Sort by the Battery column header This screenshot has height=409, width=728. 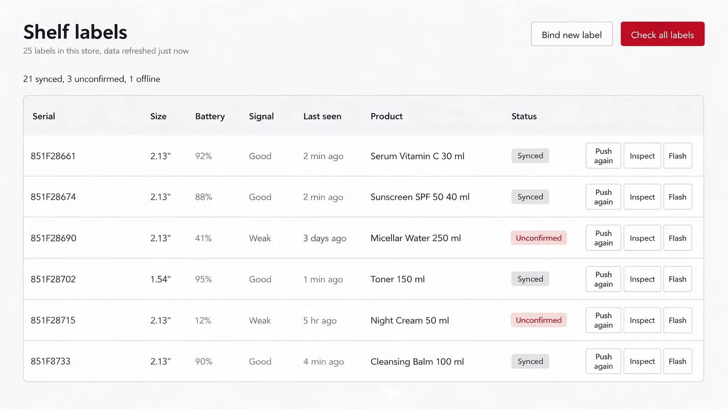coord(210,116)
